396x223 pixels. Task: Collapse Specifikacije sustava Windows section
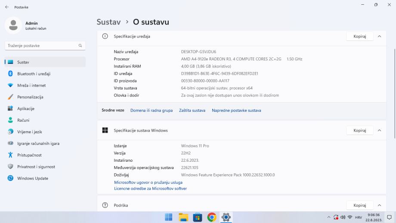[379, 131]
